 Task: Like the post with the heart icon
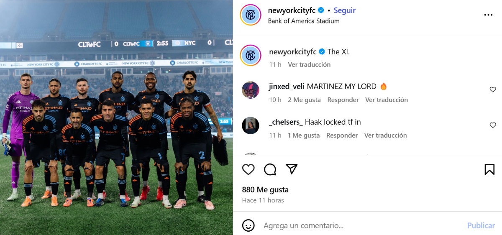248,169
